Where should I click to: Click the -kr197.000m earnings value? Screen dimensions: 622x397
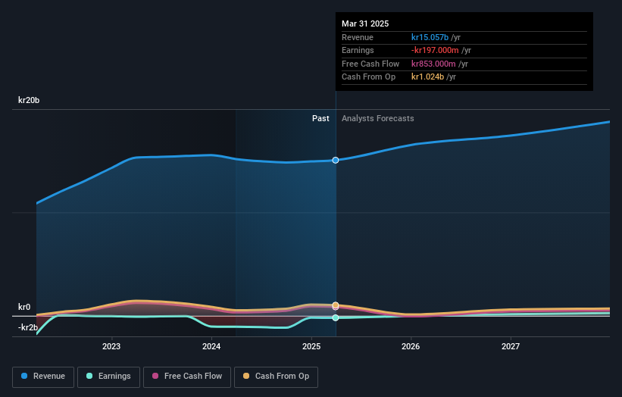[435, 50]
